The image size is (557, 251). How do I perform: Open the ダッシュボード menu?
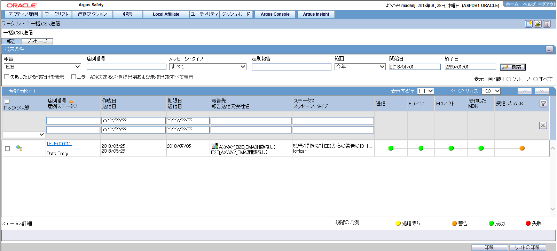tap(236, 14)
